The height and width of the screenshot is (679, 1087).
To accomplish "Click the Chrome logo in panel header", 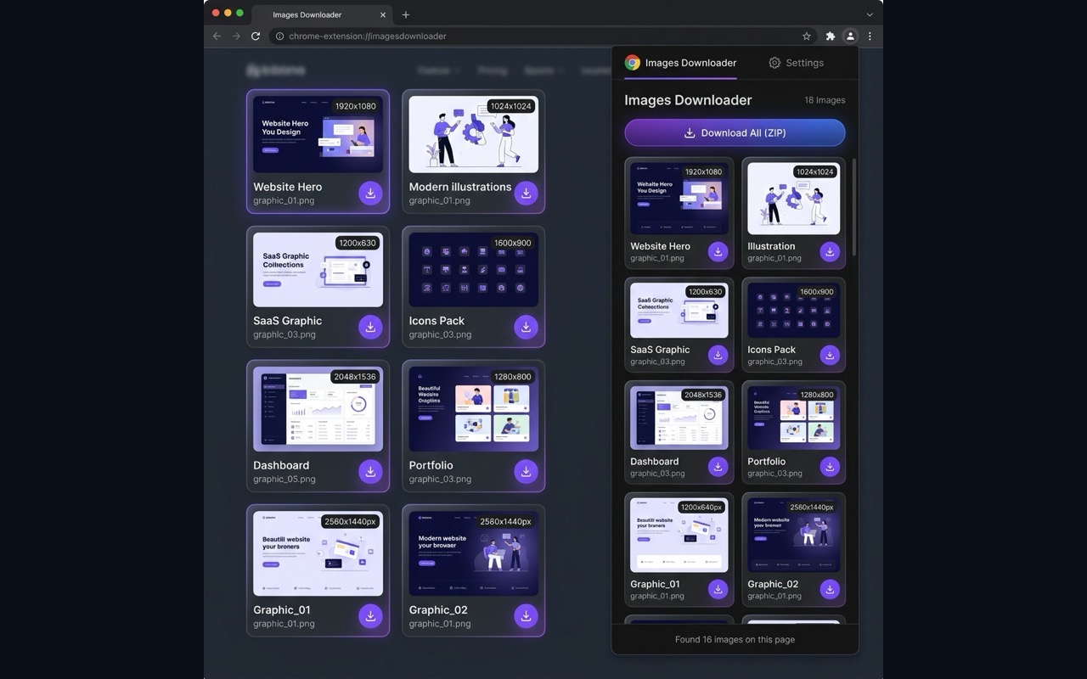I will pyautogui.click(x=632, y=63).
